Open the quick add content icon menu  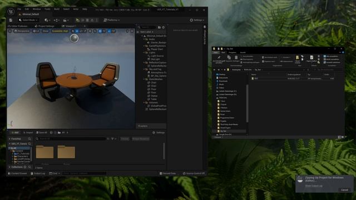(x=47, y=20)
